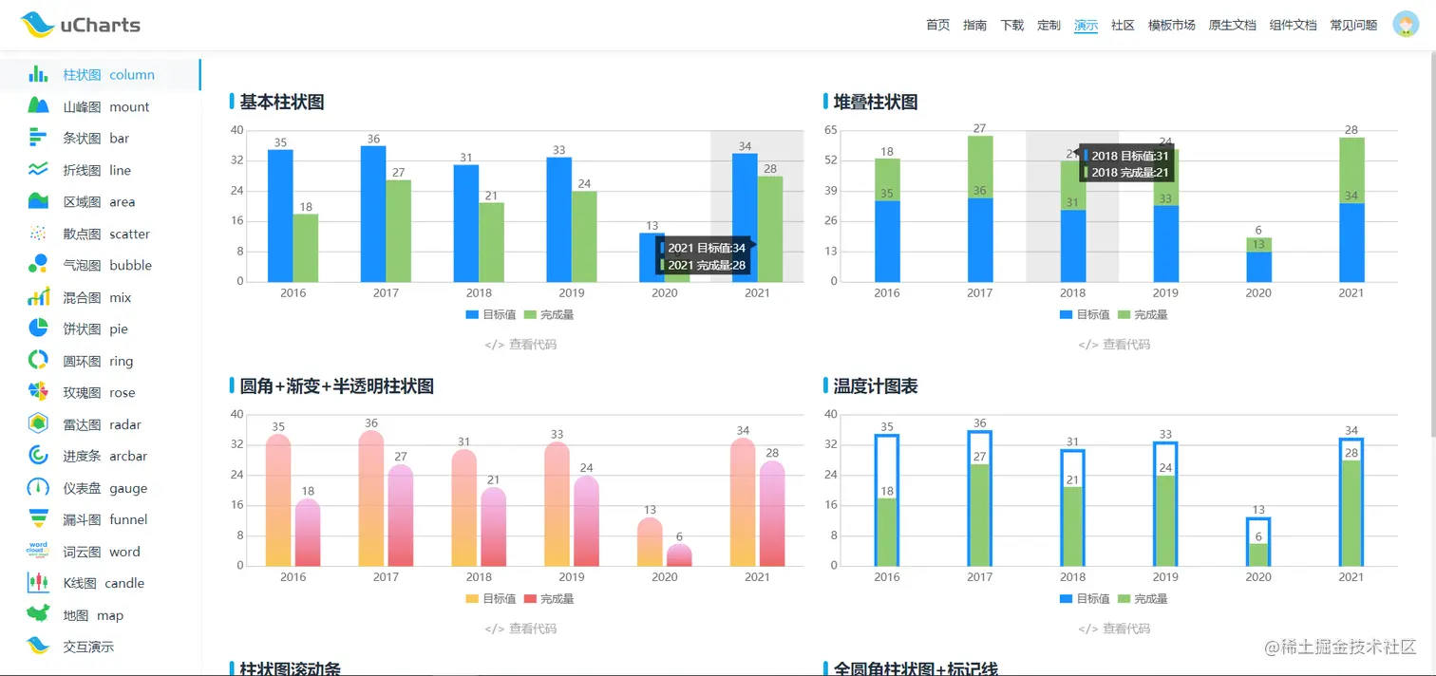
Task: Open 原生文档 in top navigation
Action: tap(1233, 25)
